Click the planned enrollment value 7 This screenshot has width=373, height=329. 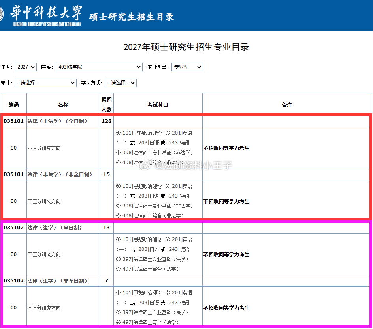pos(107,280)
